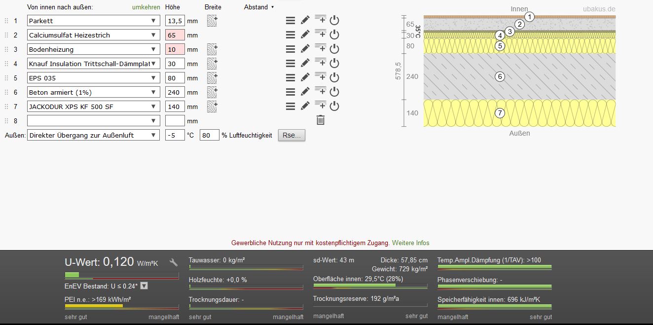Click the wrench icon beside U-Wert
This screenshot has height=325, width=653.
pos(173,262)
